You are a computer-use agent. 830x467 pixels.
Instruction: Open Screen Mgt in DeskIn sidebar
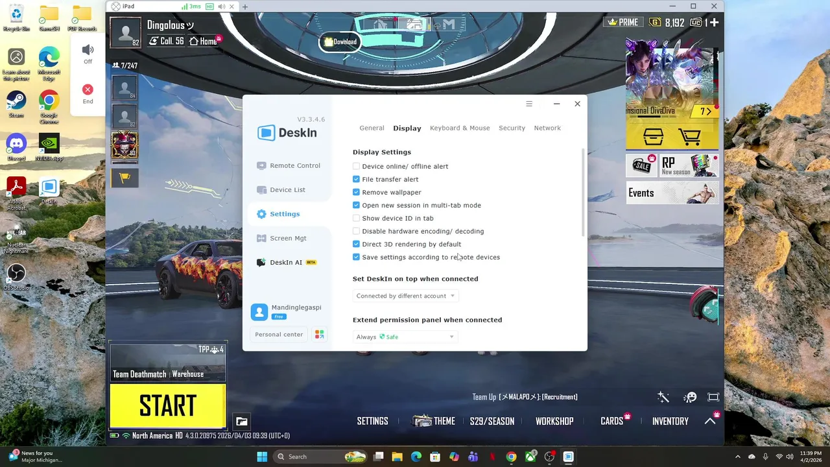pos(281,238)
